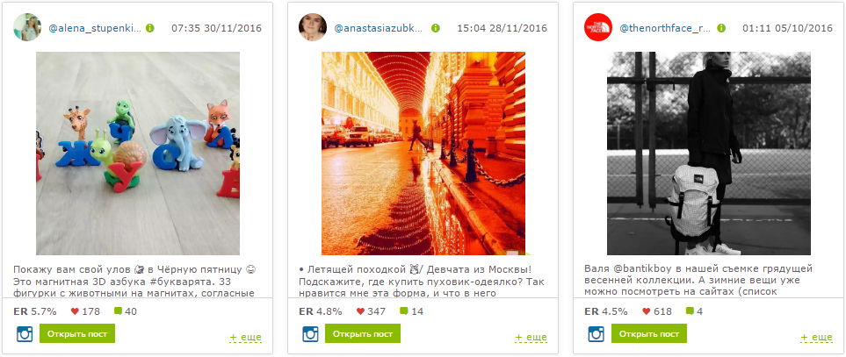This screenshot has width=846, height=357.
Task: Open the post with ER 5.7%
Action: (x=77, y=333)
